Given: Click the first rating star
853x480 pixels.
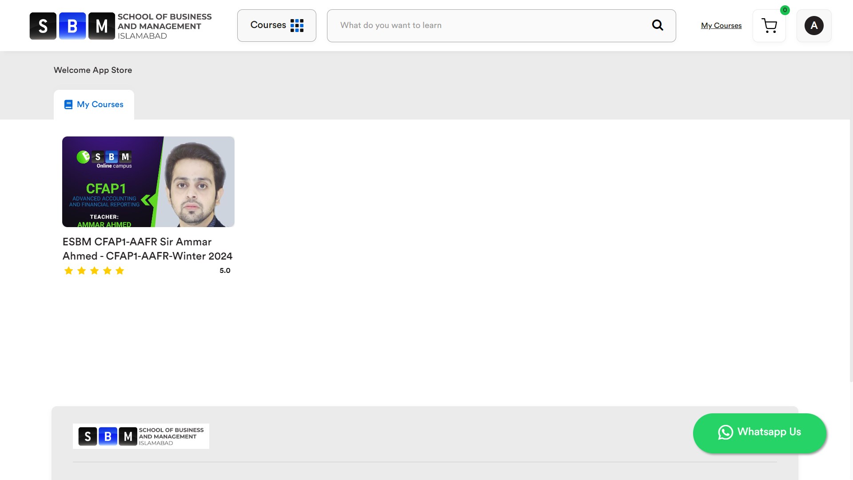Looking at the screenshot, I should pos(68,271).
